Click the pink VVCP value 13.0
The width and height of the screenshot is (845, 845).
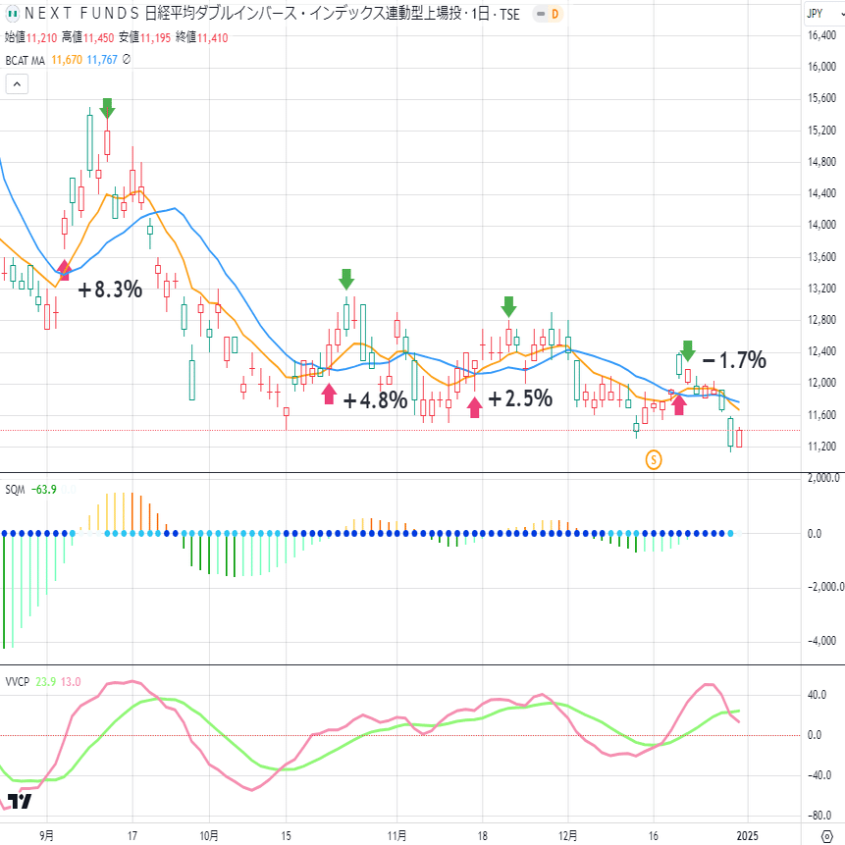pyautogui.click(x=71, y=682)
